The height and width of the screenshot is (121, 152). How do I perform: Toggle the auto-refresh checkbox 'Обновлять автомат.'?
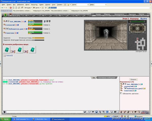(x=121, y=93)
